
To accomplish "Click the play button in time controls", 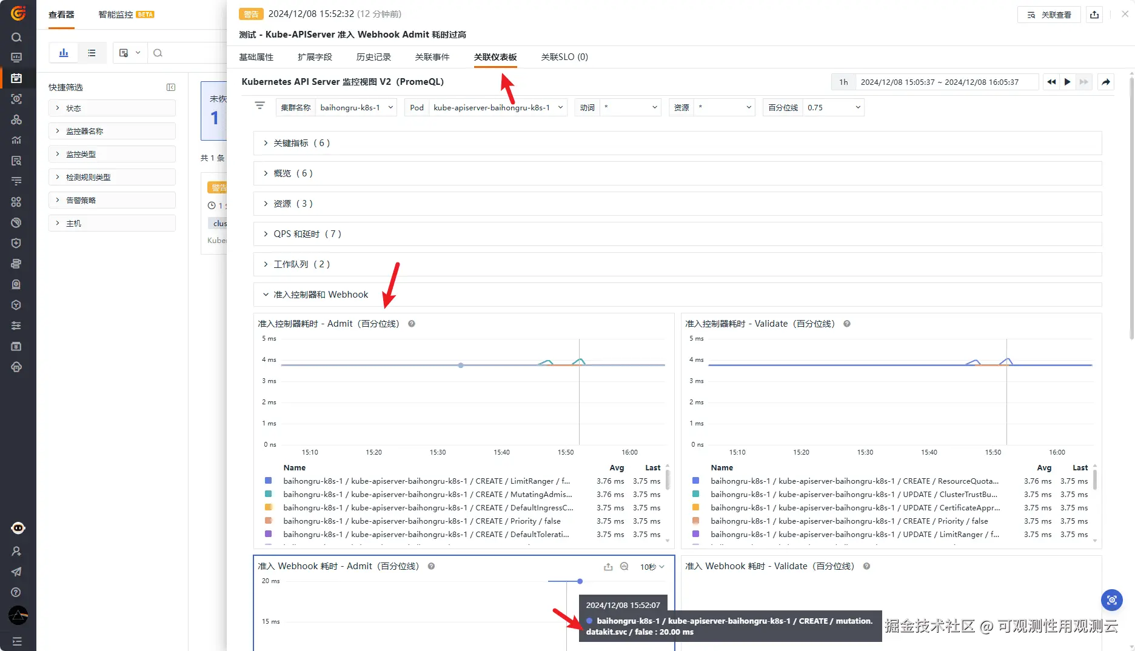I will 1068,82.
